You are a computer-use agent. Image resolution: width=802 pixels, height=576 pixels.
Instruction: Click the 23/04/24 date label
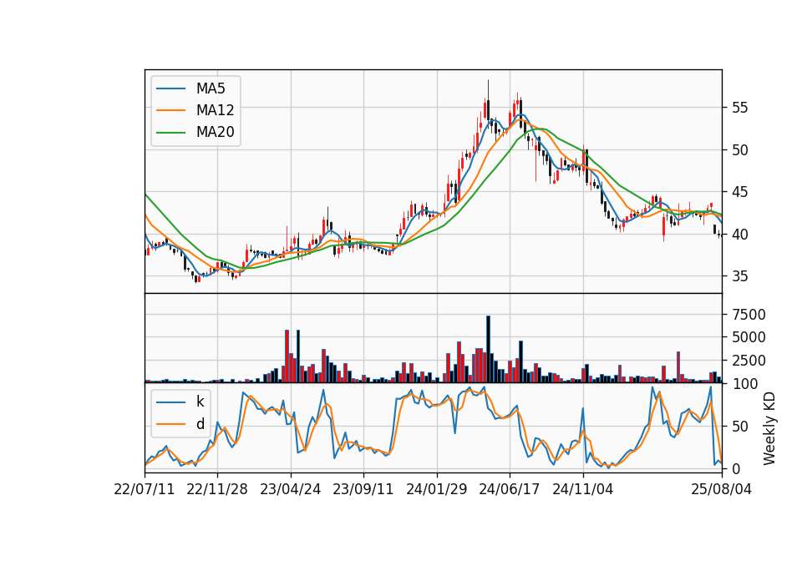(291, 489)
